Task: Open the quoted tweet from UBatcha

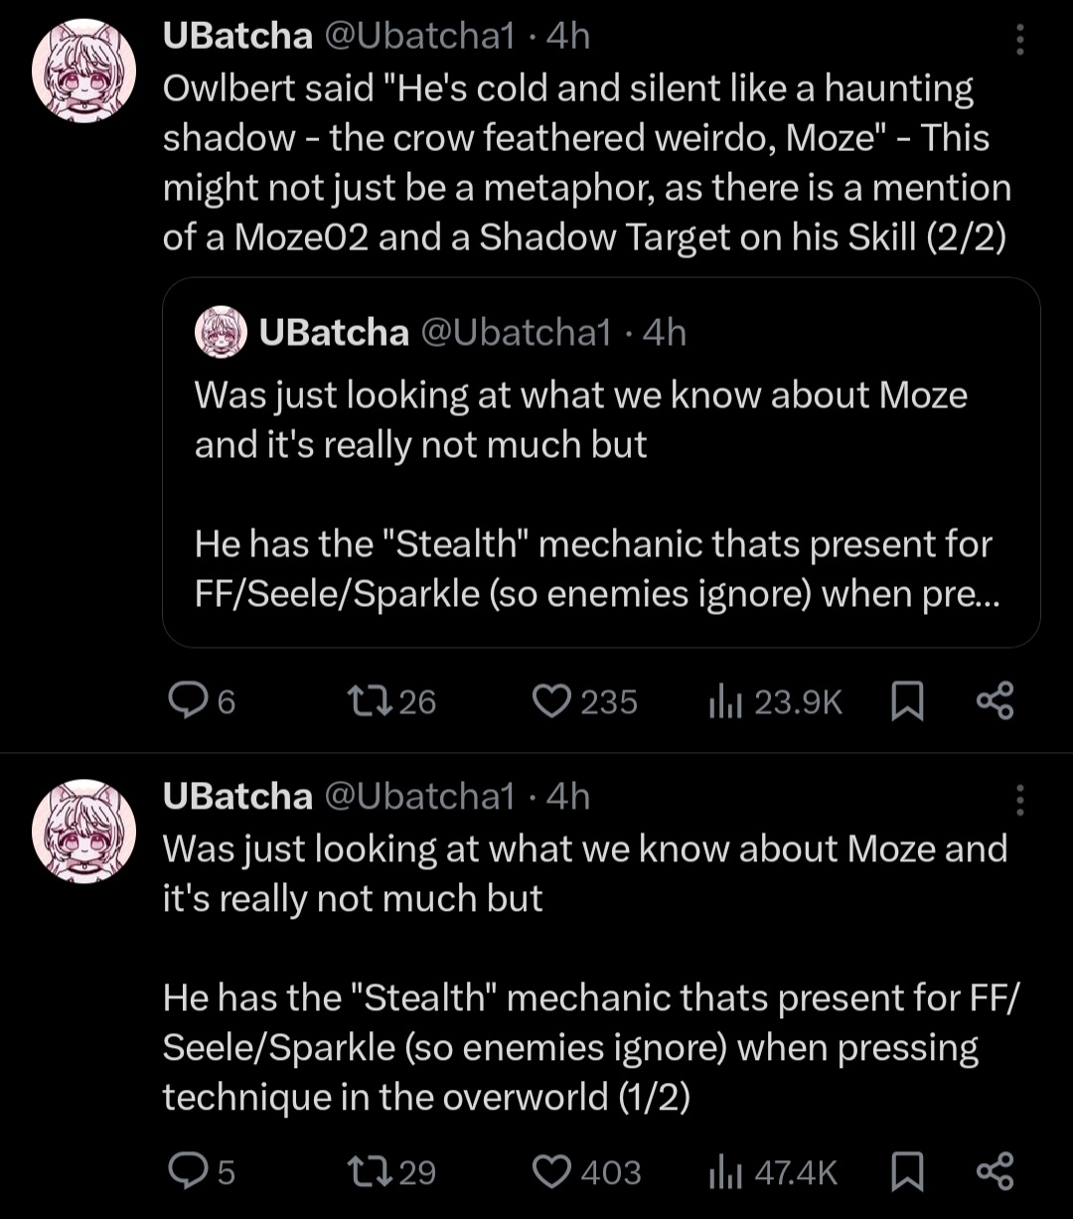Action: pos(600,497)
